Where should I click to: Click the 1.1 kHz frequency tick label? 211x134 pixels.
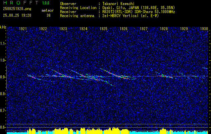pyautogui.click(x=3, y=44)
